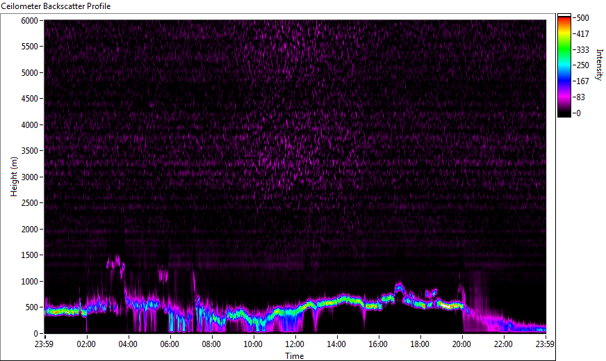The width and height of the screenshot is (606, 361).
Task: Select the 4500 height axis value
Action: 29,99
